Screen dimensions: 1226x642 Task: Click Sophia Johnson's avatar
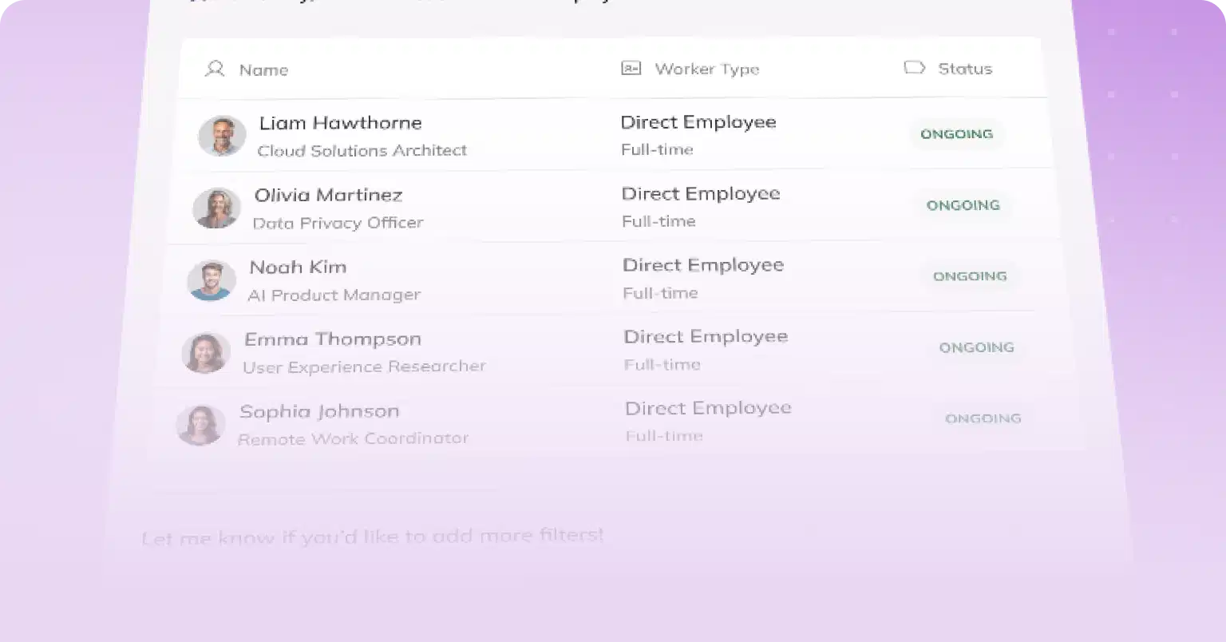[x=200, y=425]
